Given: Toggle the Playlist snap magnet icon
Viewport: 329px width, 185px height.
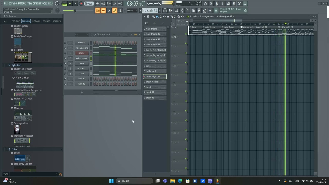Looking at the screenshot, I should (x=148, y=17).
